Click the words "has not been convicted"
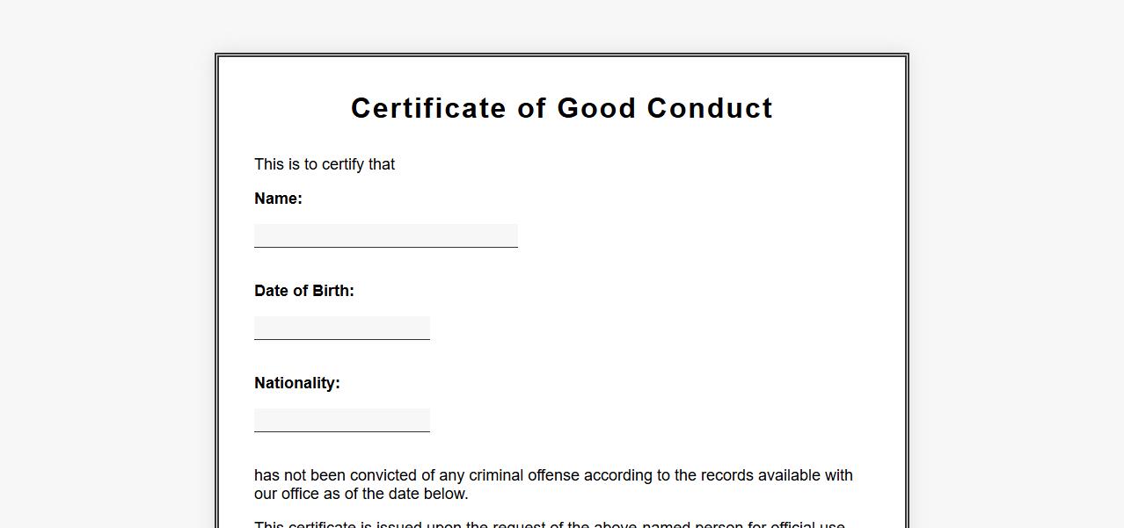 [333, 475]
